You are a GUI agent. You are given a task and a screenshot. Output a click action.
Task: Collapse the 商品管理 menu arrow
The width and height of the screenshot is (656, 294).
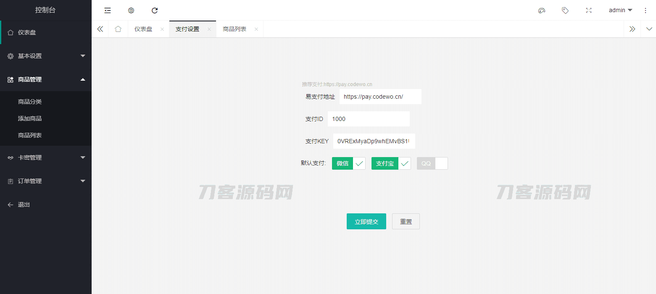83,79
